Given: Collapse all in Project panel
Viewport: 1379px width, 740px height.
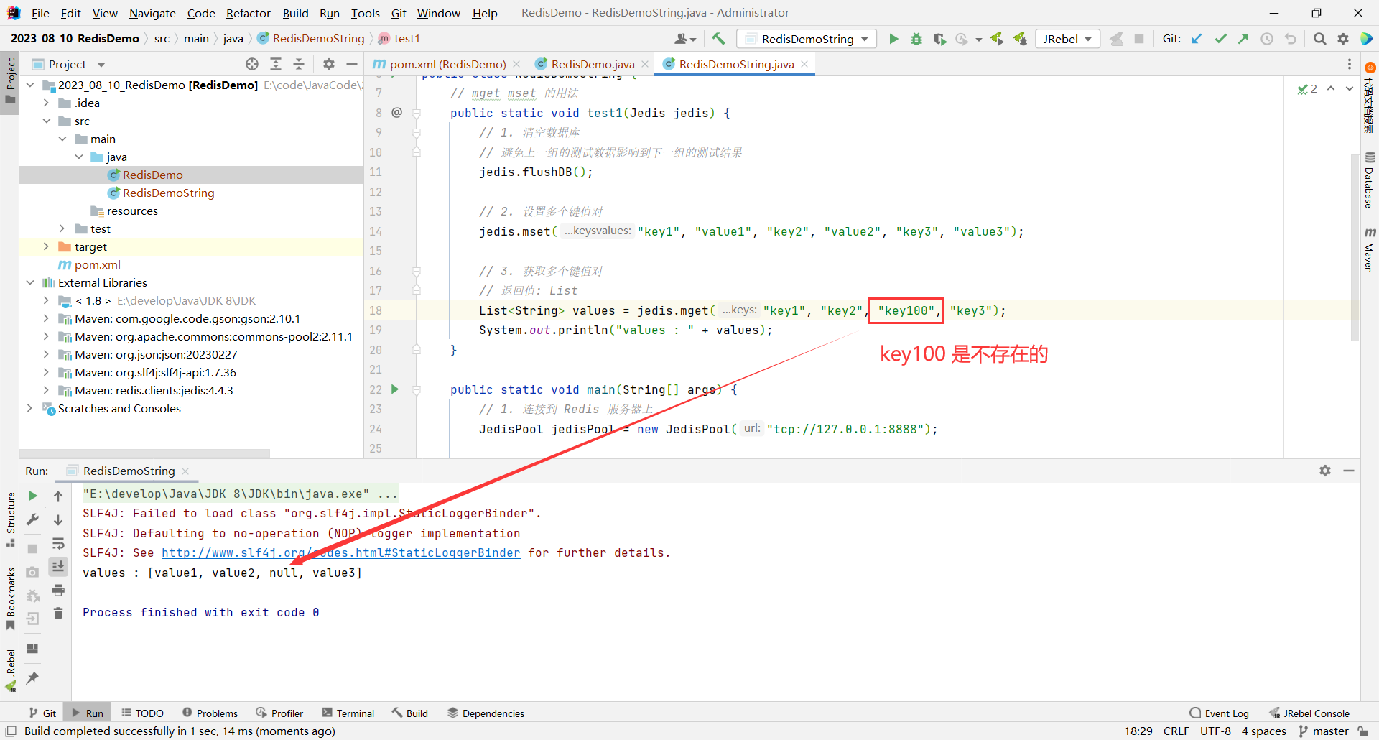Looking at the screenshot, I should click(x=299, y=64).
